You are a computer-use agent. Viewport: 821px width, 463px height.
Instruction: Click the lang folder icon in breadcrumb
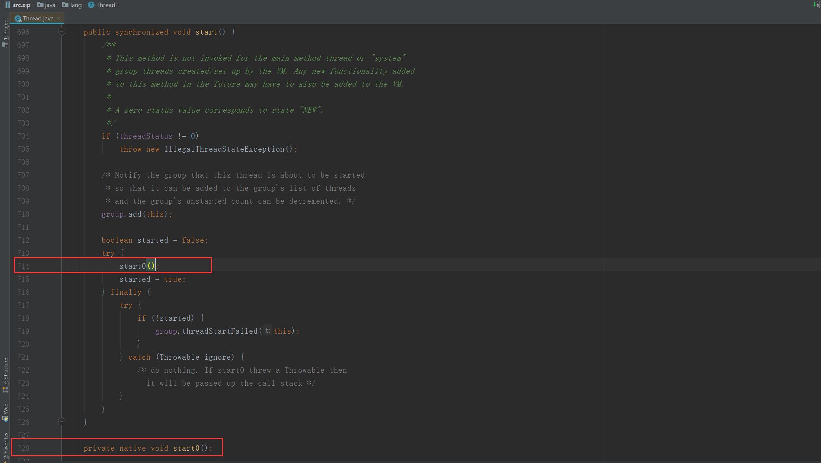65,5
